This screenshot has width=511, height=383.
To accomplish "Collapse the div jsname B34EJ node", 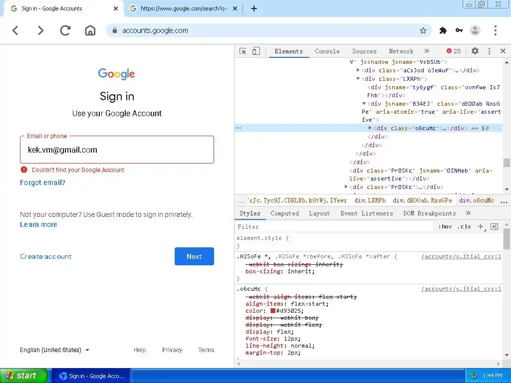I will pyautogui.click(x=364, y=104).
